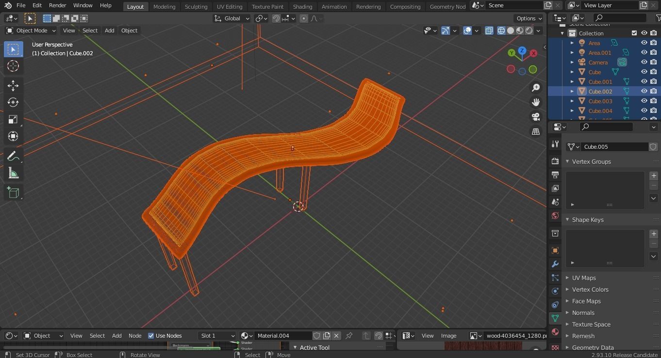The height and width of the screenshot is (358, 661).
Task: Open the Object properties orange square tab
Action: click(555, 250)
